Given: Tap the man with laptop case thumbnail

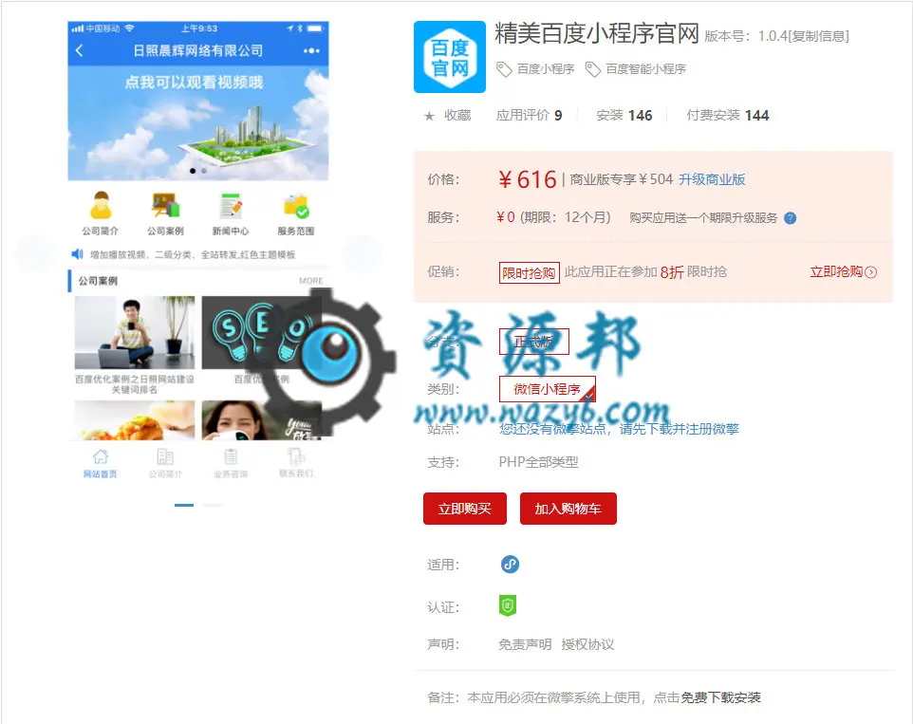Looking at the screenshot, I should tap(135, 332).
